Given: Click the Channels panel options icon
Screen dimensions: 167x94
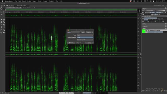Looking at the screenshot, I should click(x=166, y=26).
